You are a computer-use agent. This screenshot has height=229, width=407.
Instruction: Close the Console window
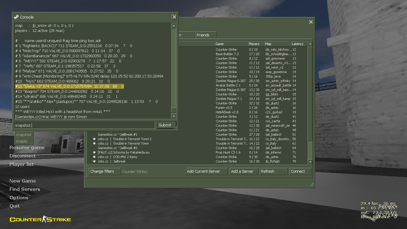(174, 17)
